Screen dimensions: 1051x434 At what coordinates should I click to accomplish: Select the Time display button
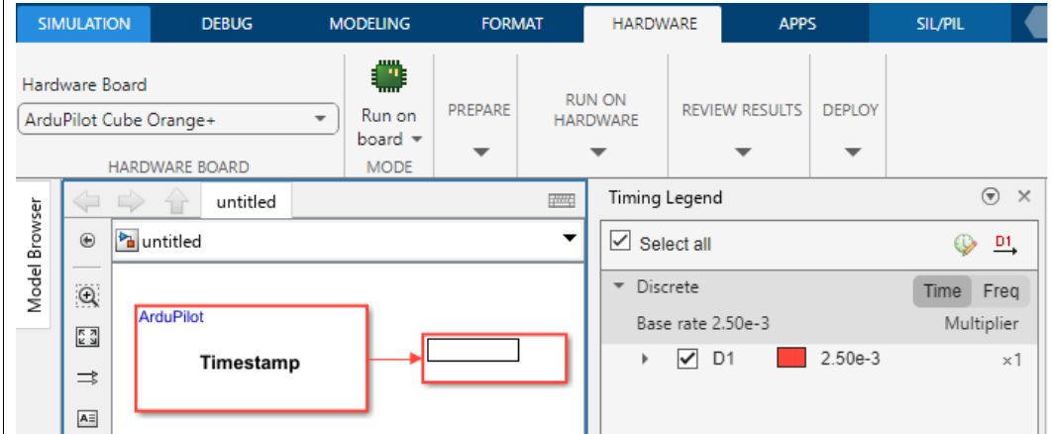coord(941,290)
